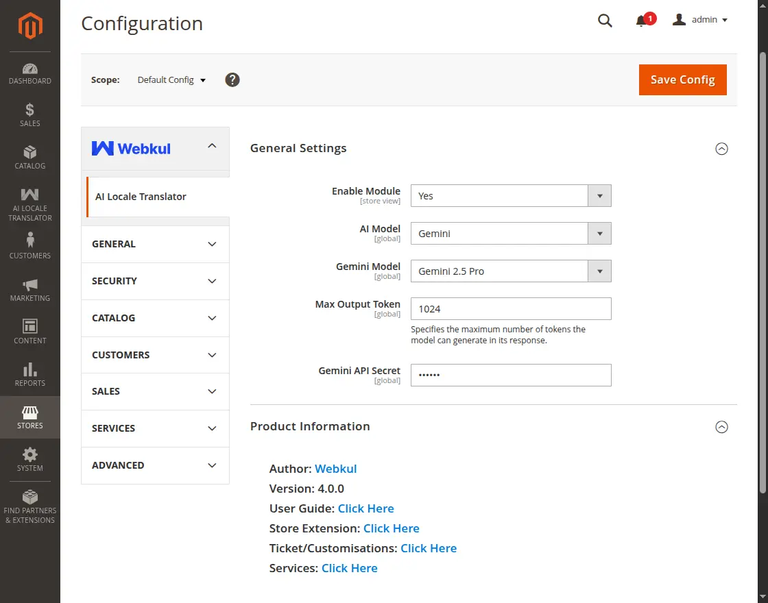Open the Enable Module dropdown
The image size is (768, 603).
tap(510, 196)
